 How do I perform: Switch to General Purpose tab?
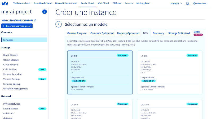[77, 33]
